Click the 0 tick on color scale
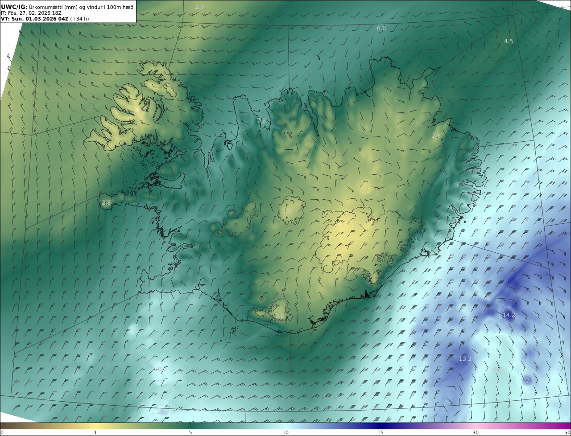The height and width of the screenshot is (436, 571). point(2,433)
